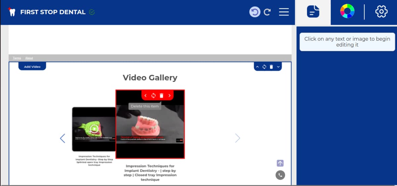The height and width of the screenshot is (186, 397).
Task: Click the redo arrow icon
Action: click(x=267, y=12)
